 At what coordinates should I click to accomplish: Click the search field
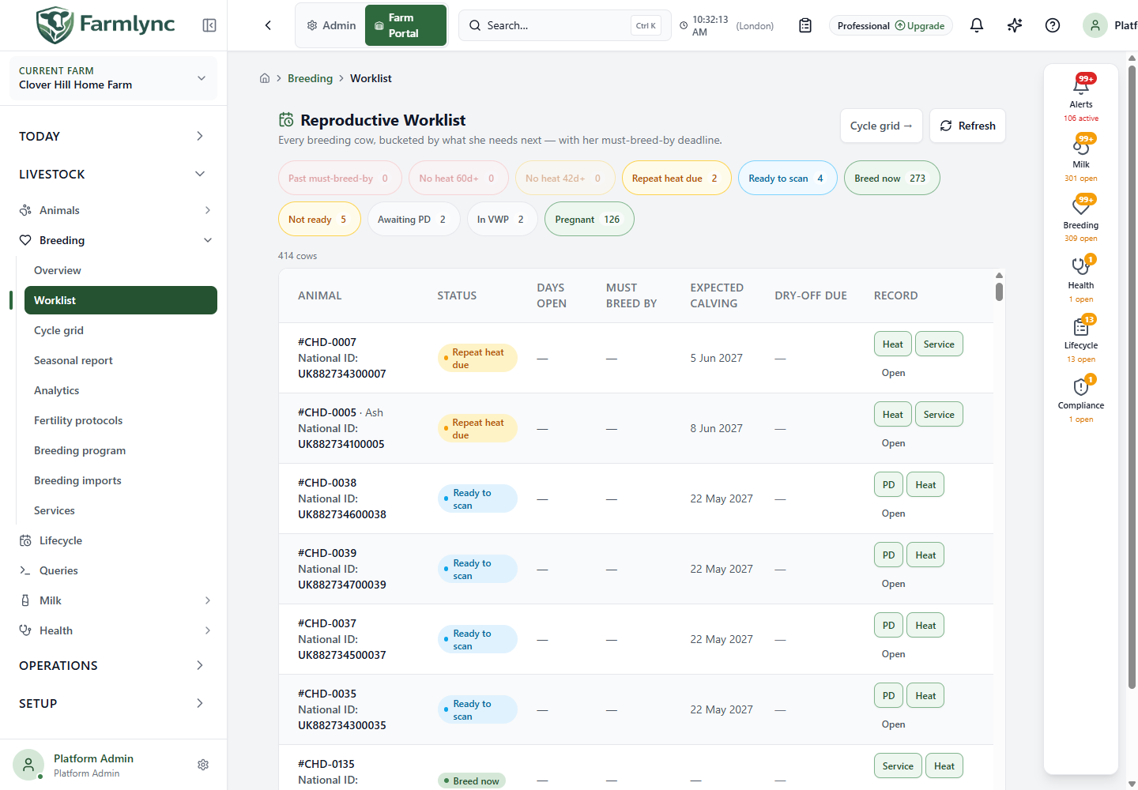(x=564, y=25)
